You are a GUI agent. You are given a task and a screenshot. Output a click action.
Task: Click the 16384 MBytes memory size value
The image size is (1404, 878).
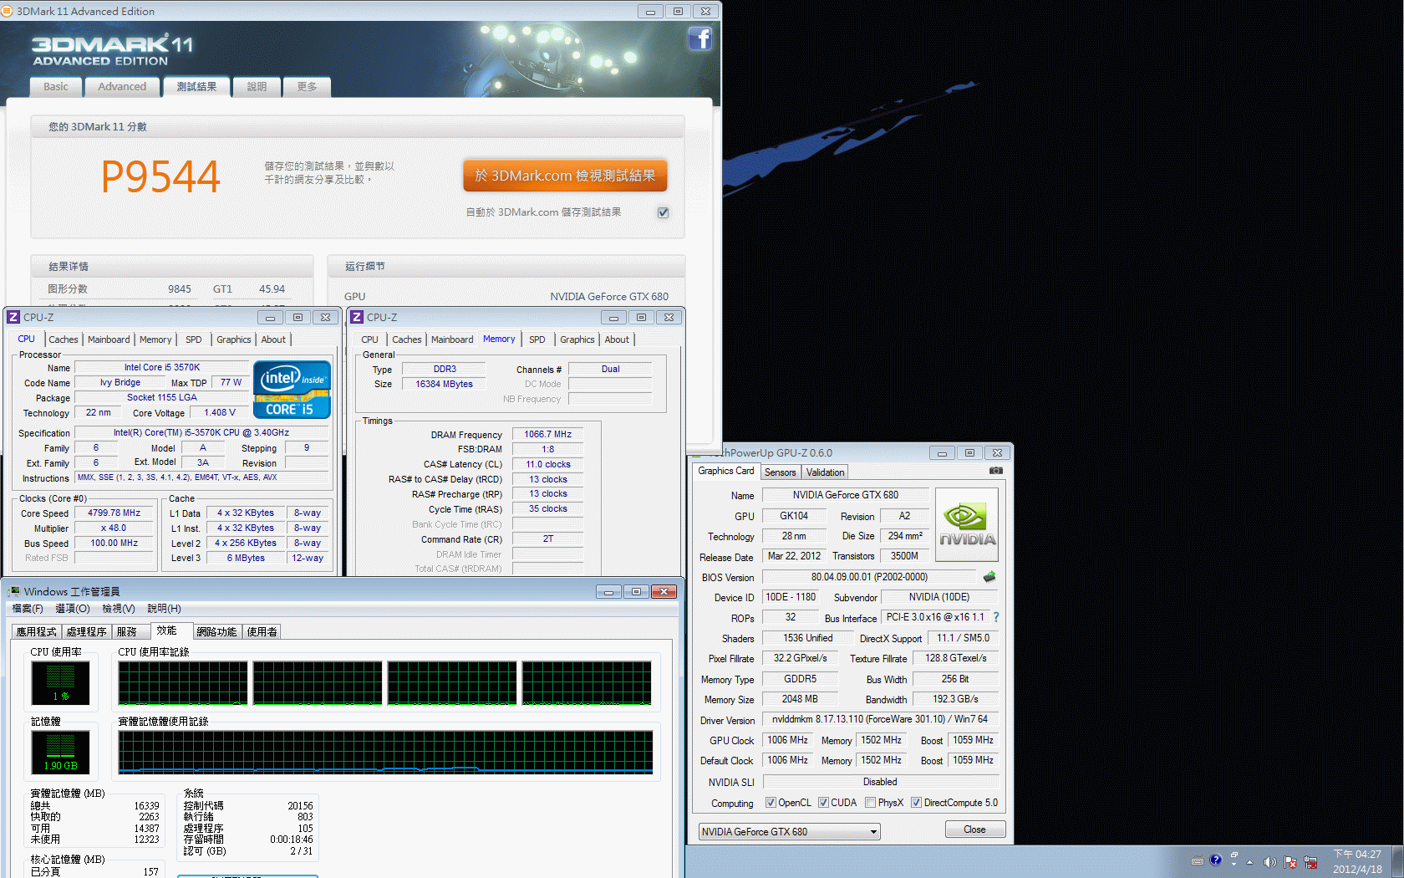[445, 384]
